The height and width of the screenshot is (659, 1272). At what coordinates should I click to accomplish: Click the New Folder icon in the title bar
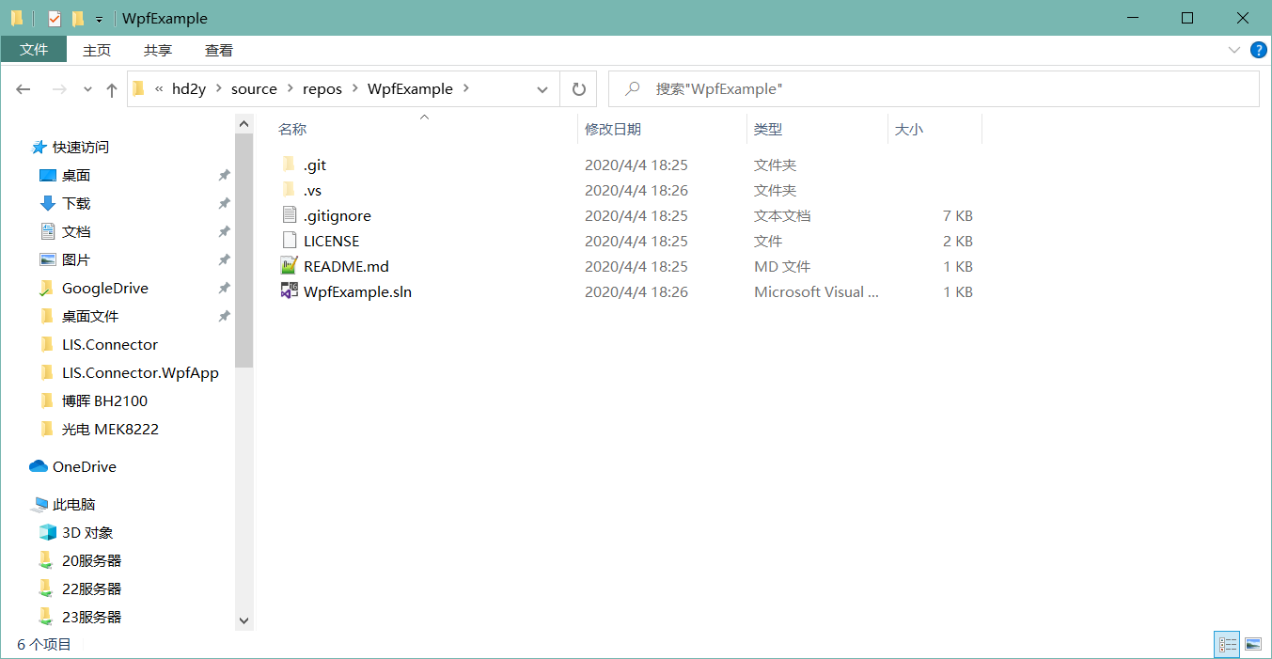78,19
